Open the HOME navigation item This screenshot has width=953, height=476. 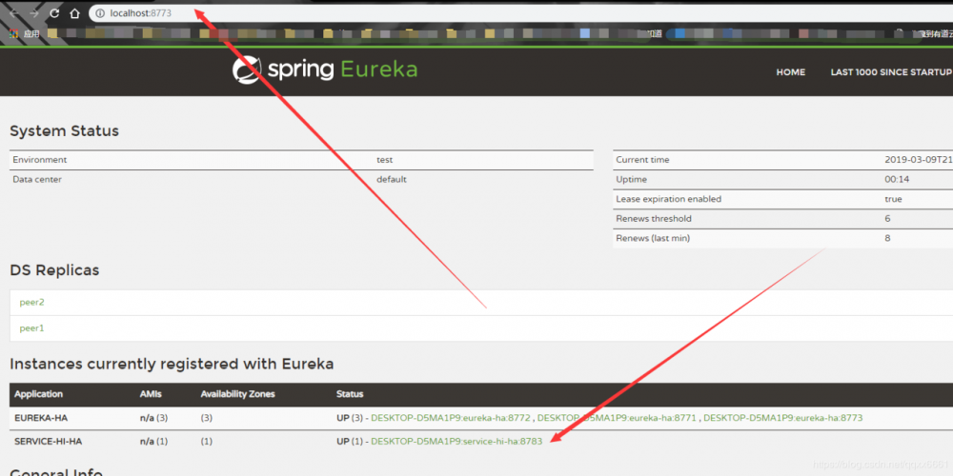pyautogui.click(x=791, y=72)
